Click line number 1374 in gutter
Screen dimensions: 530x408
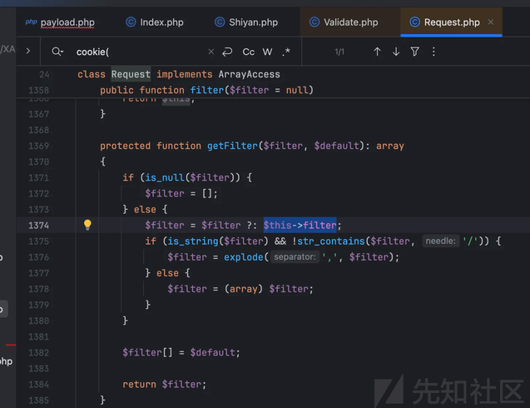pyautogui.click(x=38, y=226)
